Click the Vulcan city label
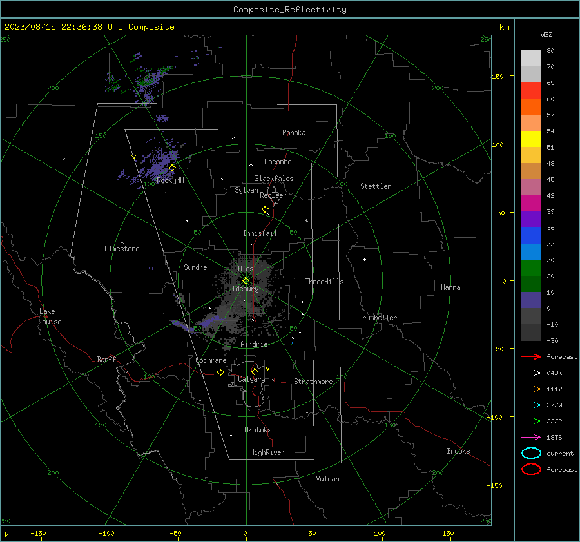Image resolution: width=580 pixels, height=542 pixels. (x=327, y=479)
